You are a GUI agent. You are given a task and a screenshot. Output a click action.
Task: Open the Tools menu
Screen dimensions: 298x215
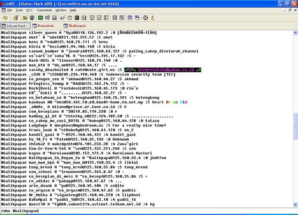(19, 10)
